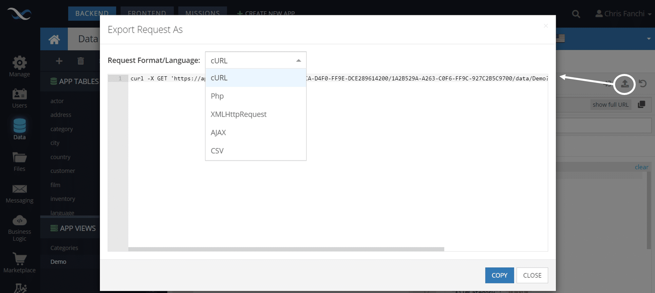
Task: Select the language table
Action: (x=62, y=213)
